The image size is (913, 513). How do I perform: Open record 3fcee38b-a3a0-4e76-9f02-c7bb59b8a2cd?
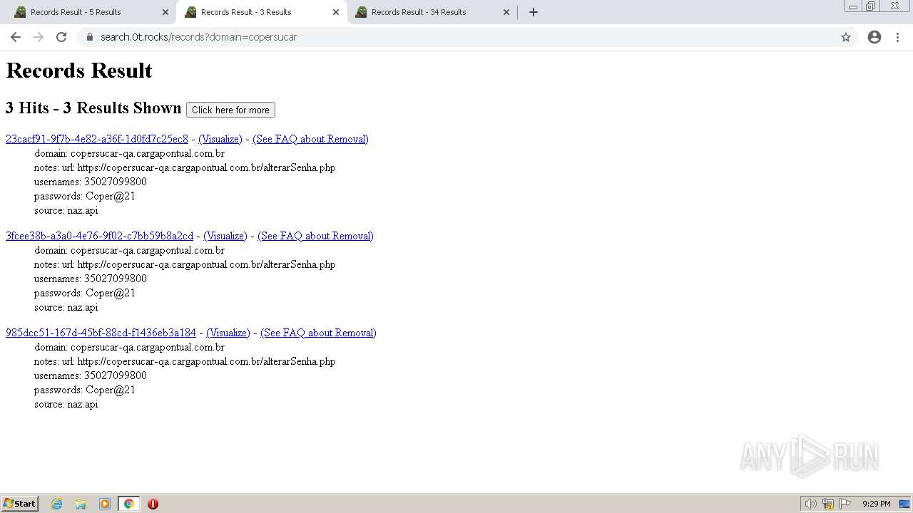99,236
